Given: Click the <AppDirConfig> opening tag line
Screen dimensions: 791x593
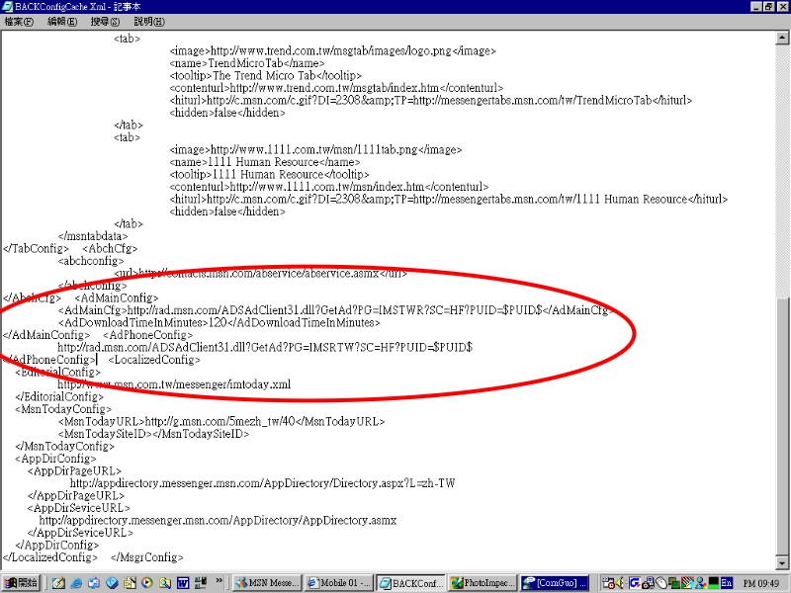Looking at the screenshot, I should click(x=55, y=459).
